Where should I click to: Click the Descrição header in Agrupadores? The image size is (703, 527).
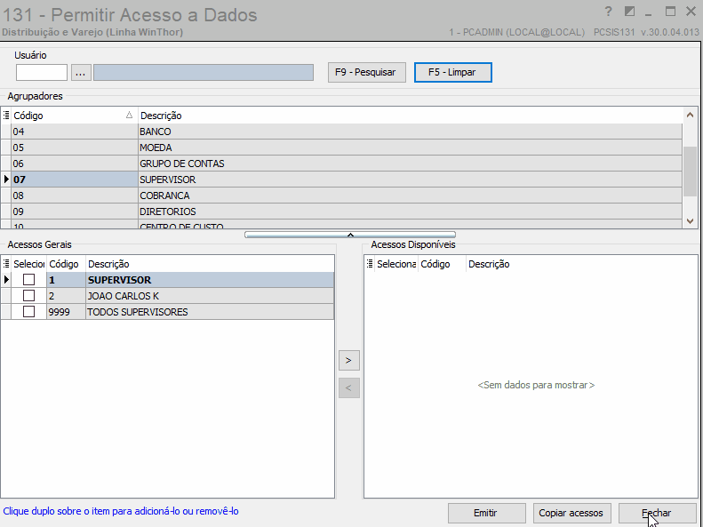pos(411,116)
